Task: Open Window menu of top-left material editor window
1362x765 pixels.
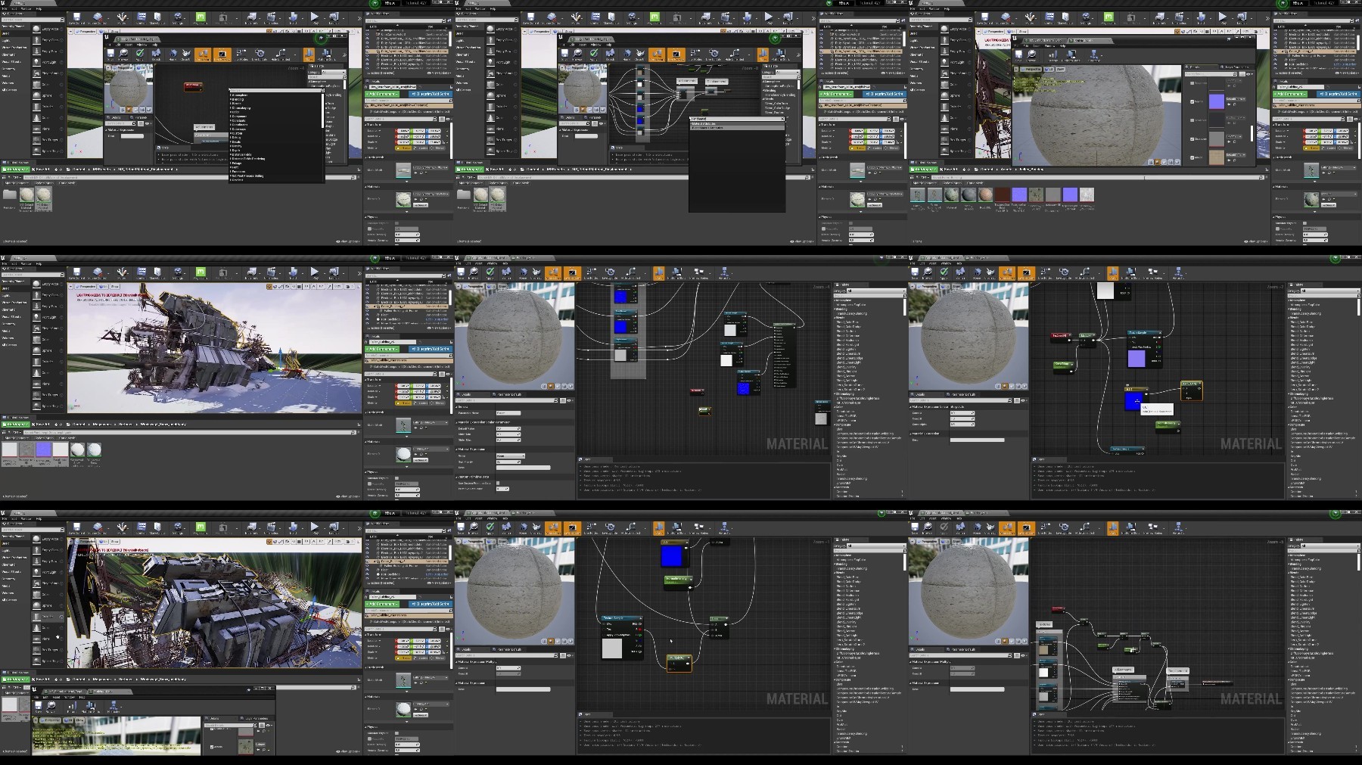Action: [x=140, y=45]
